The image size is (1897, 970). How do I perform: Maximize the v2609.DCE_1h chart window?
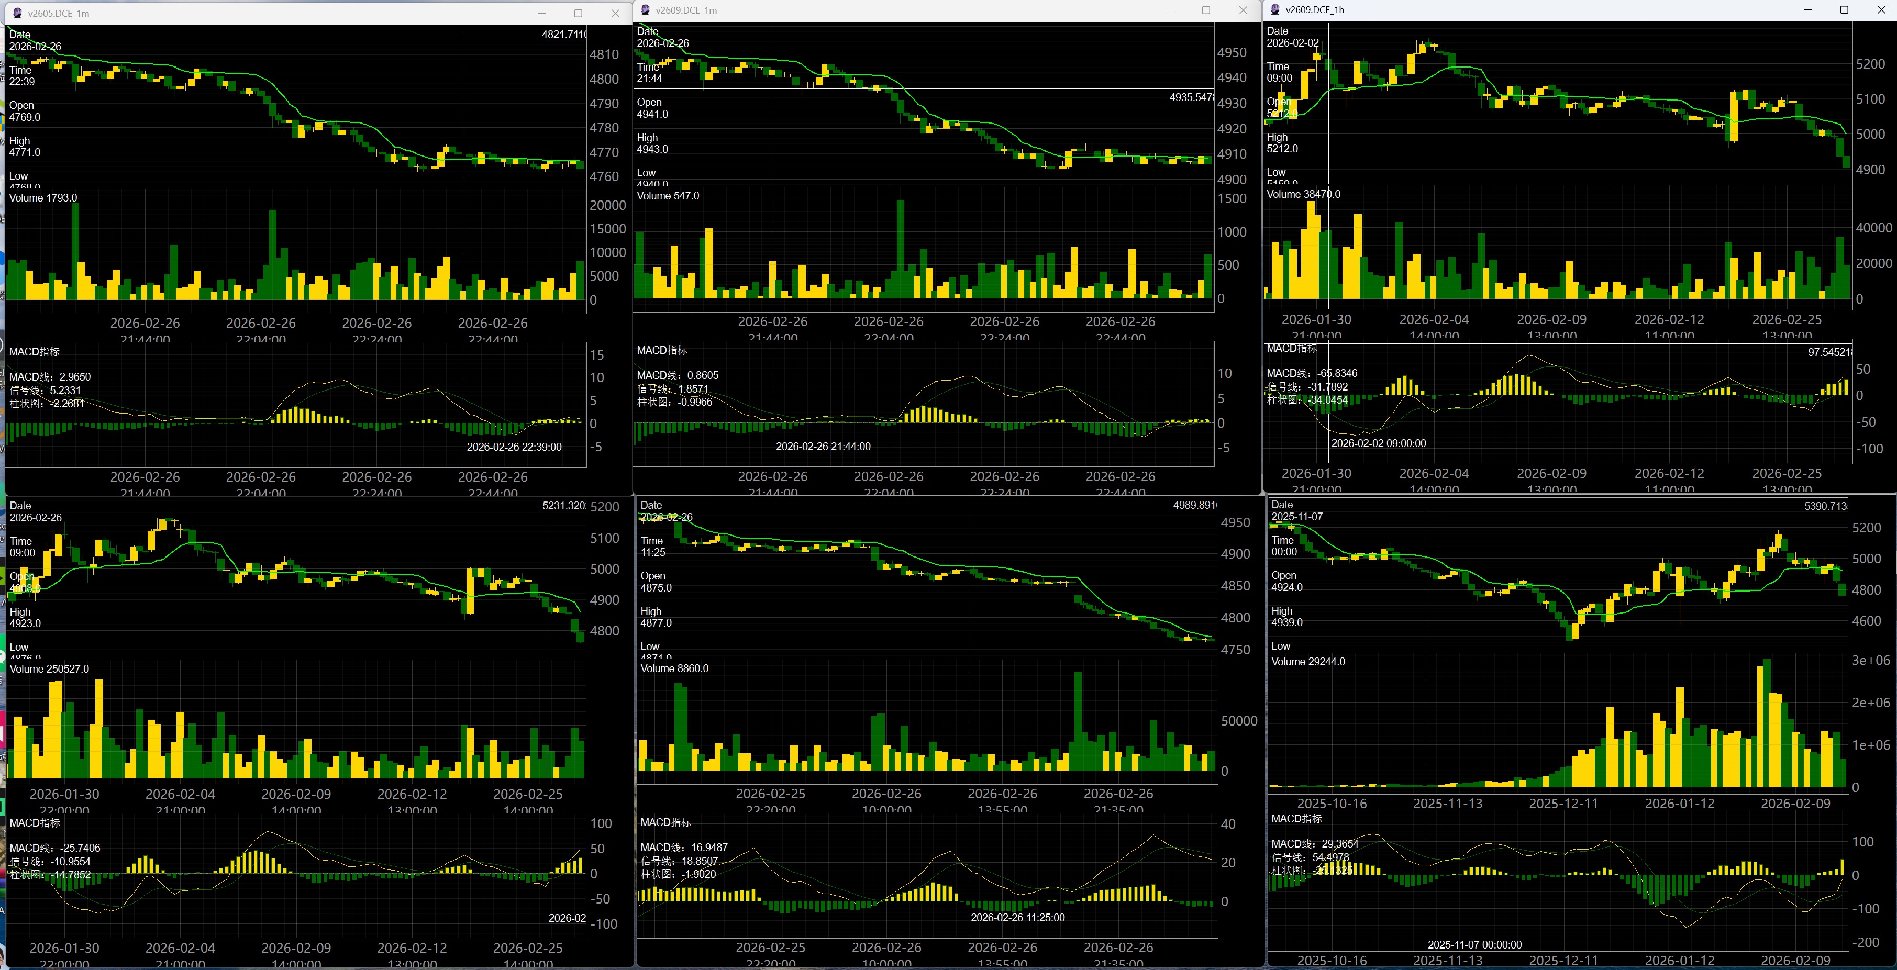[x=1844, y=9]
